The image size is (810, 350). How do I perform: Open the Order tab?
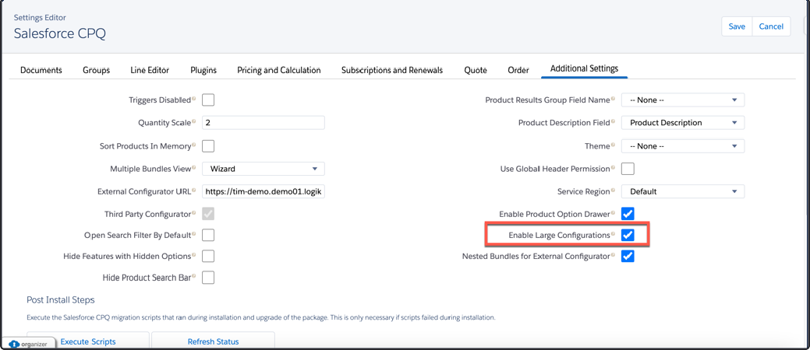click(x=518, y=70)
